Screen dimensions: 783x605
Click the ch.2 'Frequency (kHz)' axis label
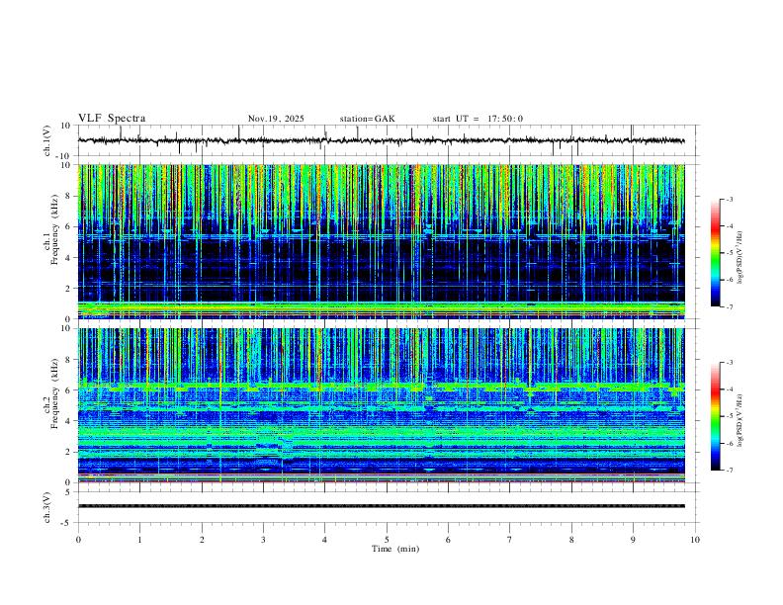tap(54, 393)
